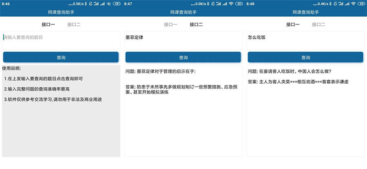This screenshot has width=367, height=169.
Task: Tap battery indicator in 8:46 screen status bar
Action: (x=117, y=4)
